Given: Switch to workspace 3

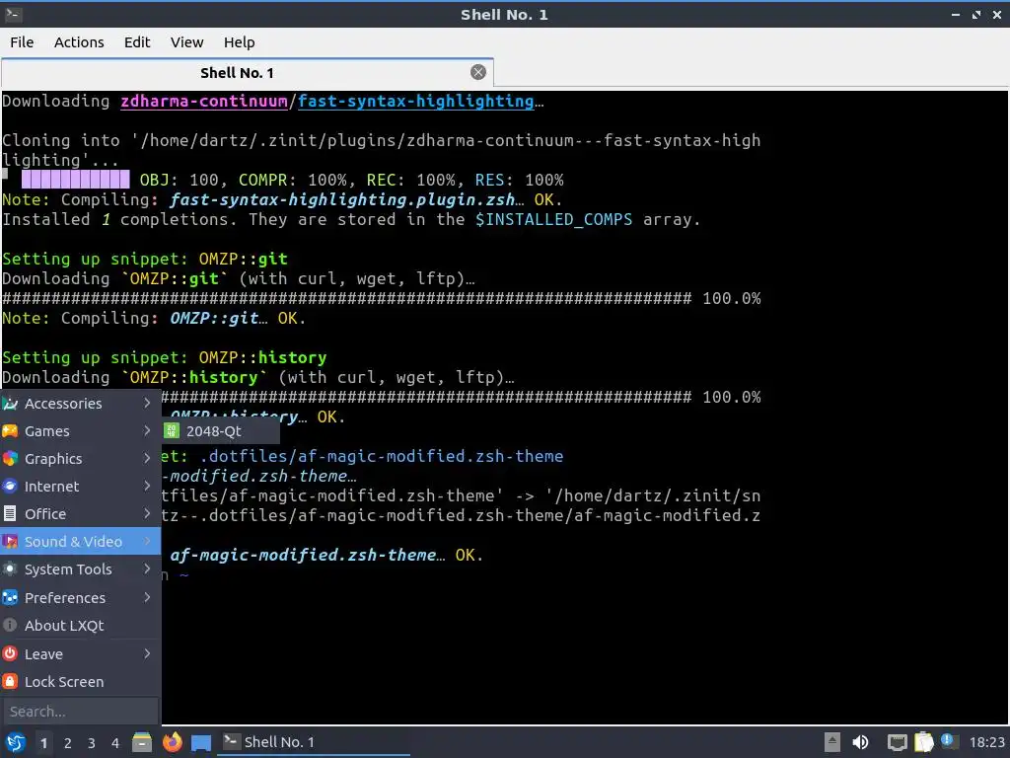Looking at the screenshot, I should click(92, 743).
